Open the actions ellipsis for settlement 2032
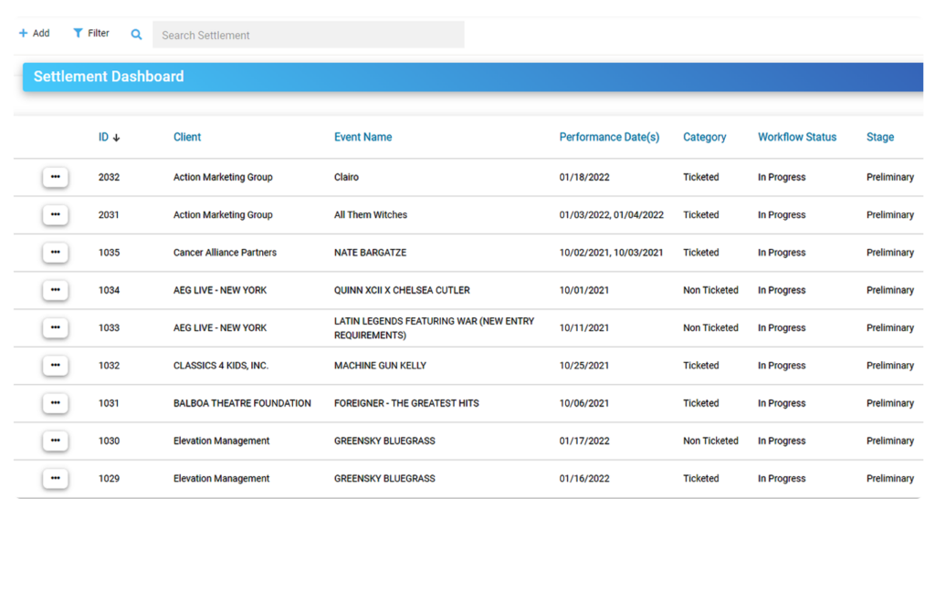Image resolution: width=935 pixels, height=591 pixels. tap(55, 177)
